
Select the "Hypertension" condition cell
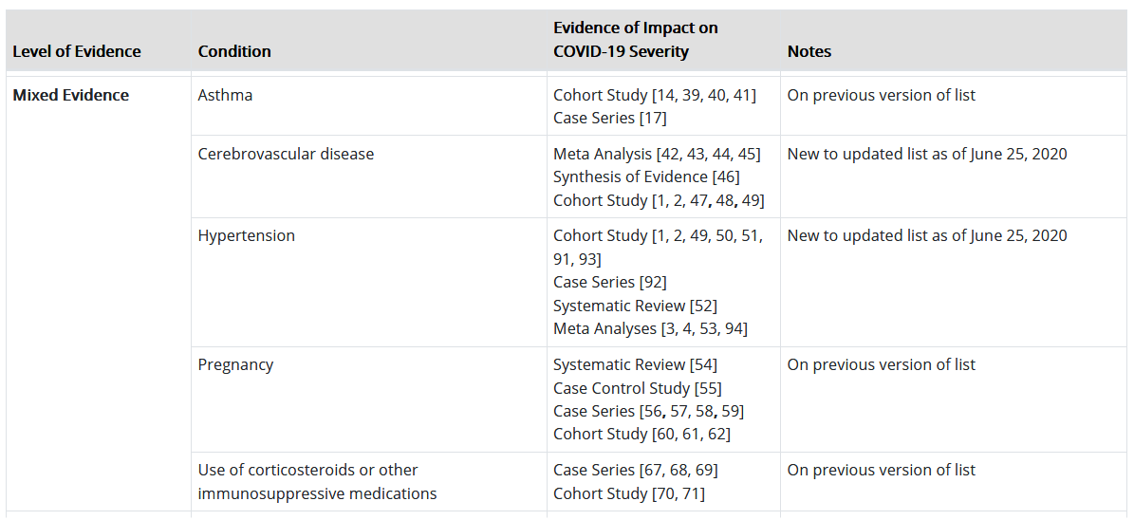pos(246,236)
